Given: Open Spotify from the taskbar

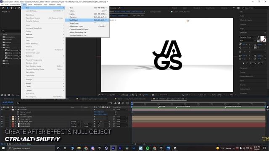Looking at the screenshot, I should click(148, 148).
